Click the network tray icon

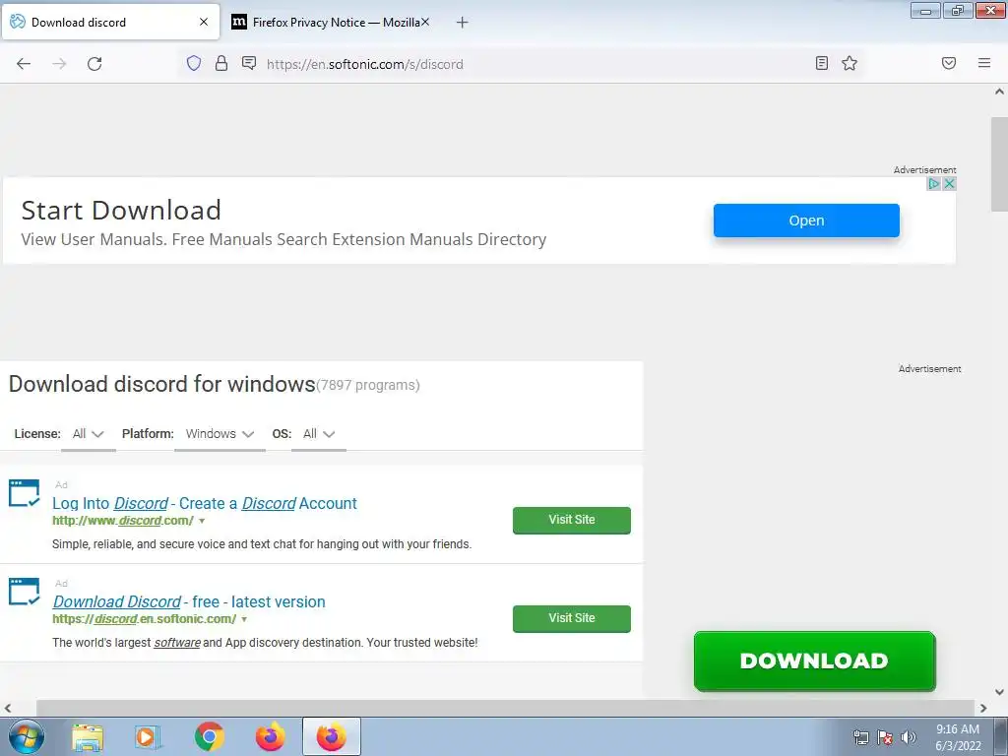click(860, 737)
